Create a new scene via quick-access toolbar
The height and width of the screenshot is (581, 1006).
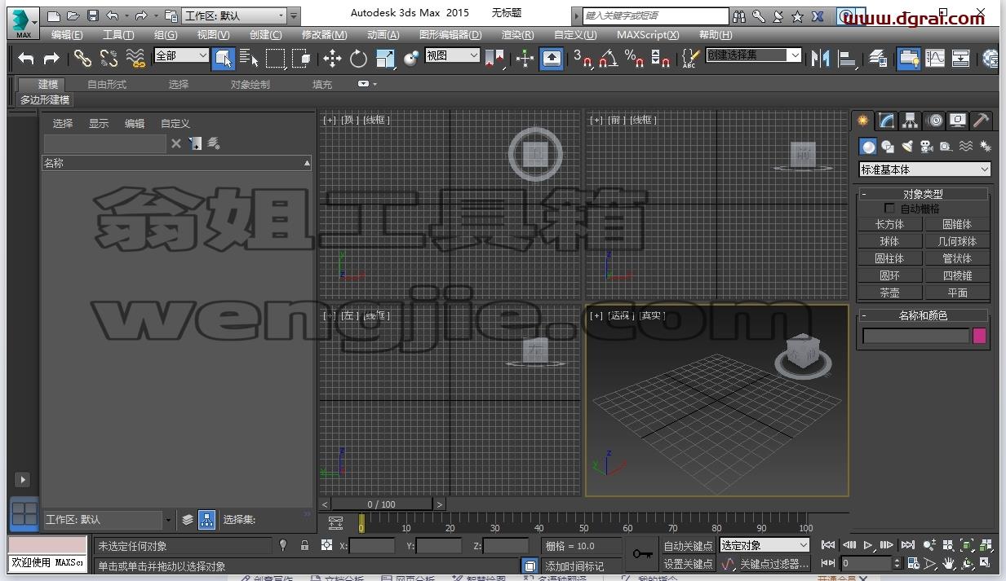54,15
